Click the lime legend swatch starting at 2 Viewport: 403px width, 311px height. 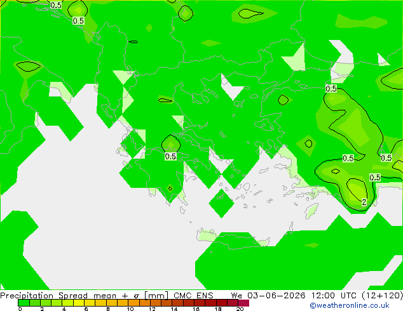[x=46, y=303]
